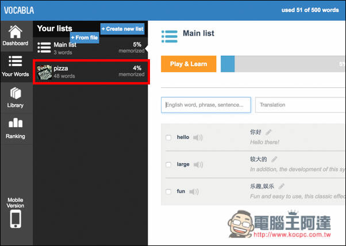Image resolution: width=346 pixels, height=246 pixels.
Task: Tick the checkbox for hello
Action: pyautogui.click(x=168, y=137)
